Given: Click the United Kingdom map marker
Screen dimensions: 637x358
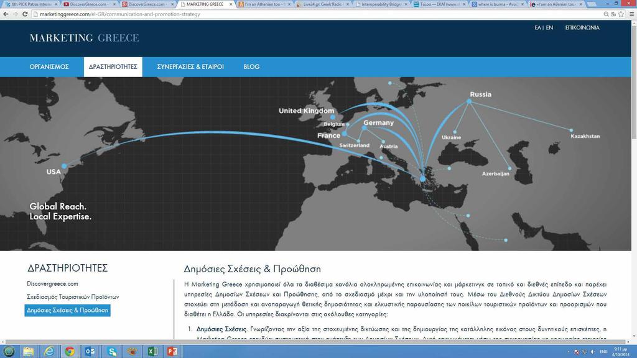Looking at the screenshot, I should coord(333,117).
